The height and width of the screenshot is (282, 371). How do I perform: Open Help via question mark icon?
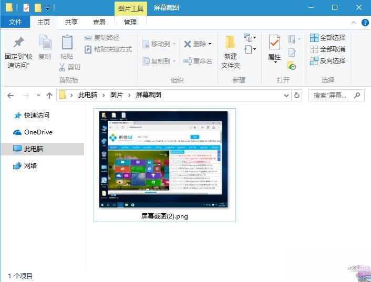coord(365,23)
